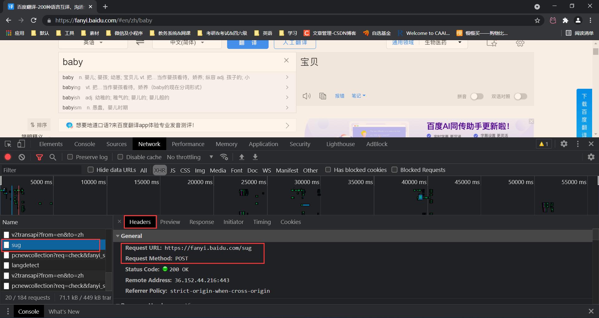Viewport: 599px width, 318px height.
Task: Click the 报错 report error link
Action: [x=339, y=96]
